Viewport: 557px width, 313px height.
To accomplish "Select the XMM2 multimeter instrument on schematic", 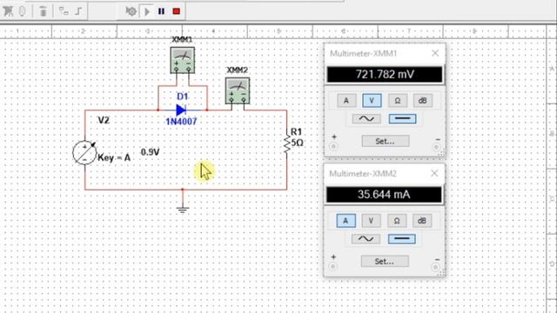I will pyautogui.click(x=238, y=90).
